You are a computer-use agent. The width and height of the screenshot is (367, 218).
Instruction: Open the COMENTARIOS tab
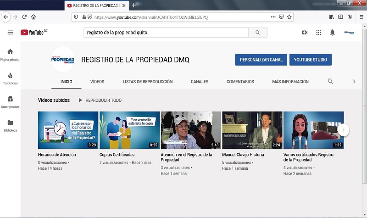(240, 82)
